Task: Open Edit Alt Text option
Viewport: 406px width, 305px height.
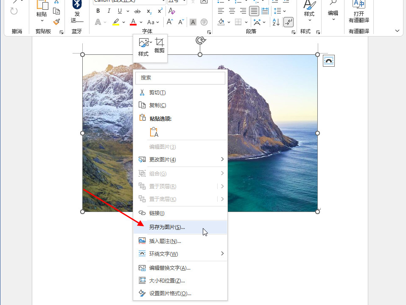Action: tap(180, 268)
